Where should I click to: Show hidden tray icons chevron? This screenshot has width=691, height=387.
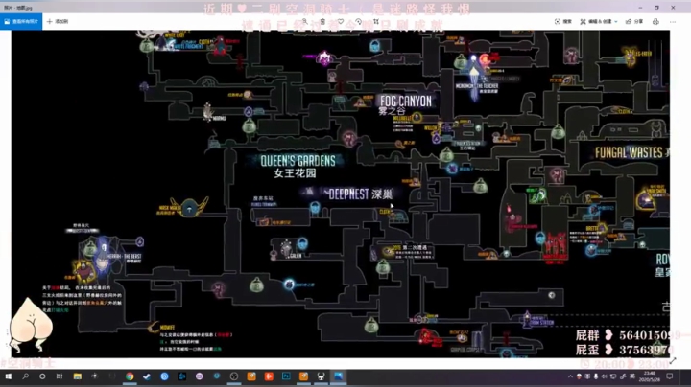click(570, 376)
